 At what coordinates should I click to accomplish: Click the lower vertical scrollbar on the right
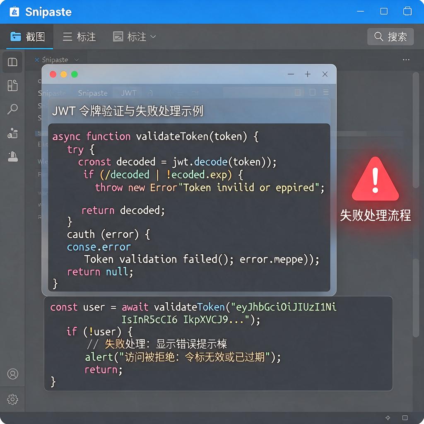(x=416, y=298)
